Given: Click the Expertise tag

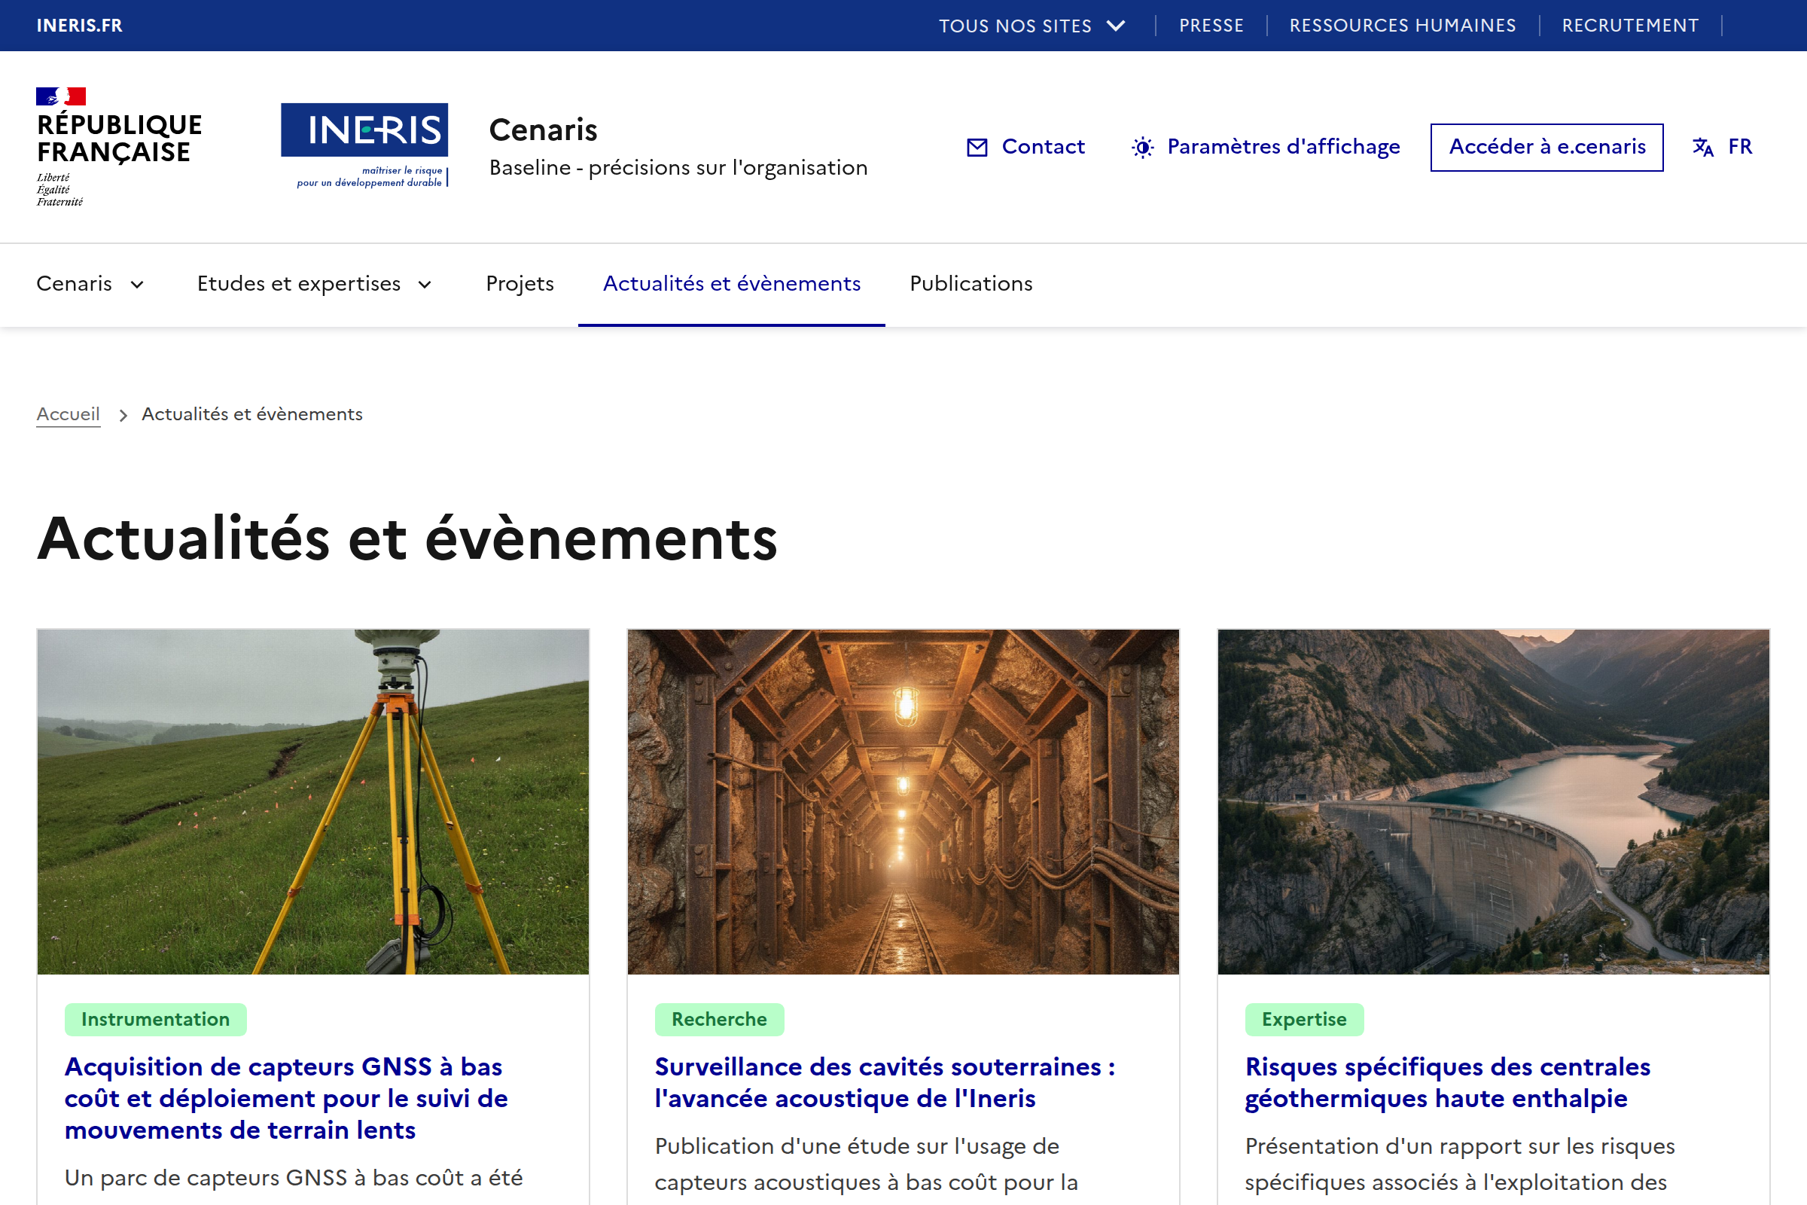Looking at the screenshot, I should (x=1304, y=1019).
